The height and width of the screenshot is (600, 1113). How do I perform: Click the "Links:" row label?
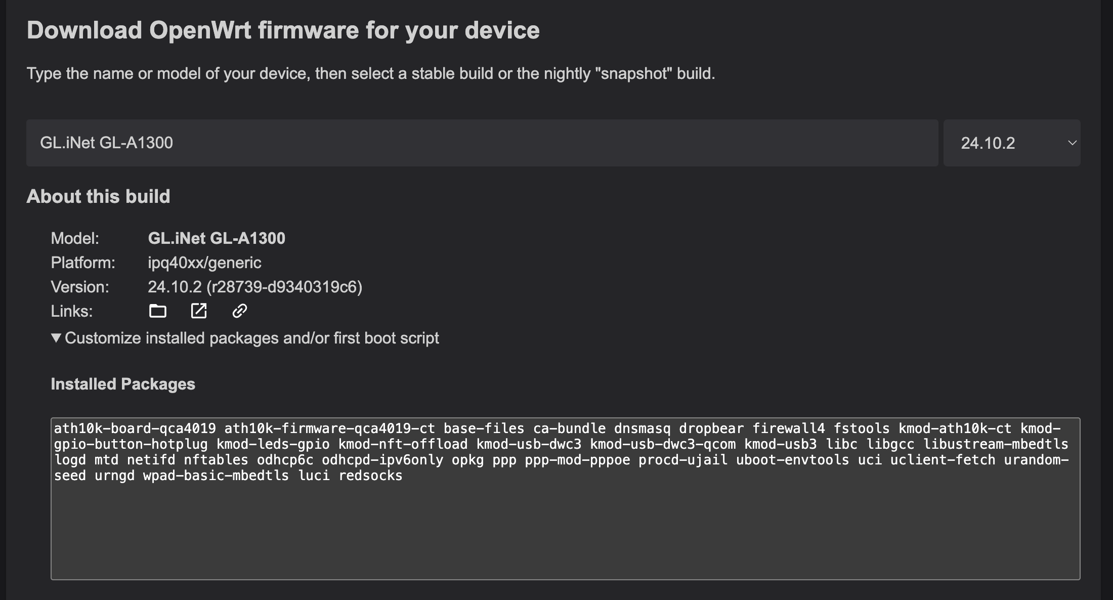pos(71,311)
